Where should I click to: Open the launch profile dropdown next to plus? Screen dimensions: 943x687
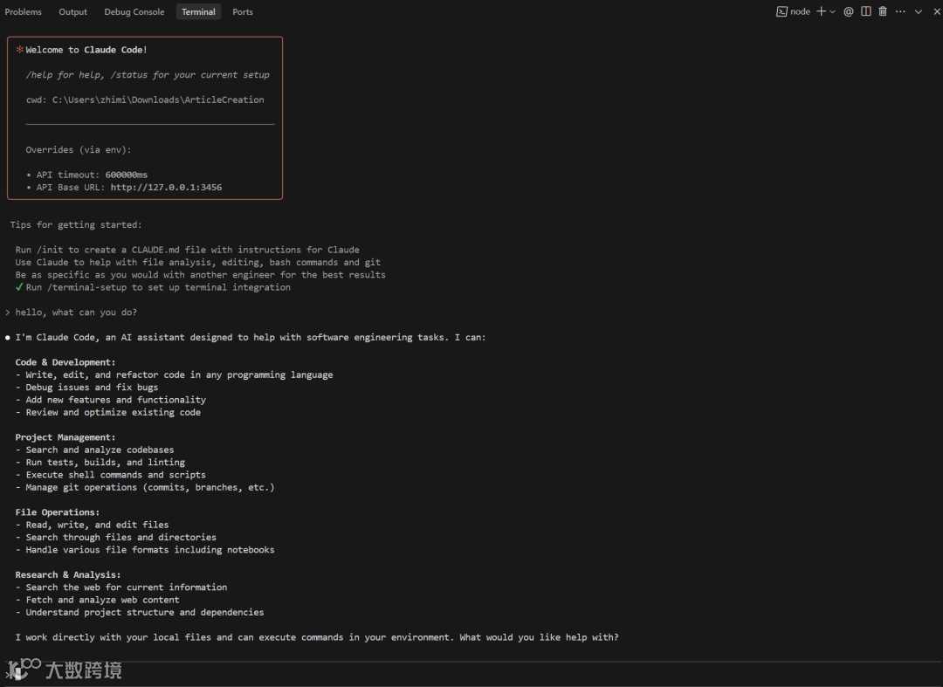(x=832, y=11)
